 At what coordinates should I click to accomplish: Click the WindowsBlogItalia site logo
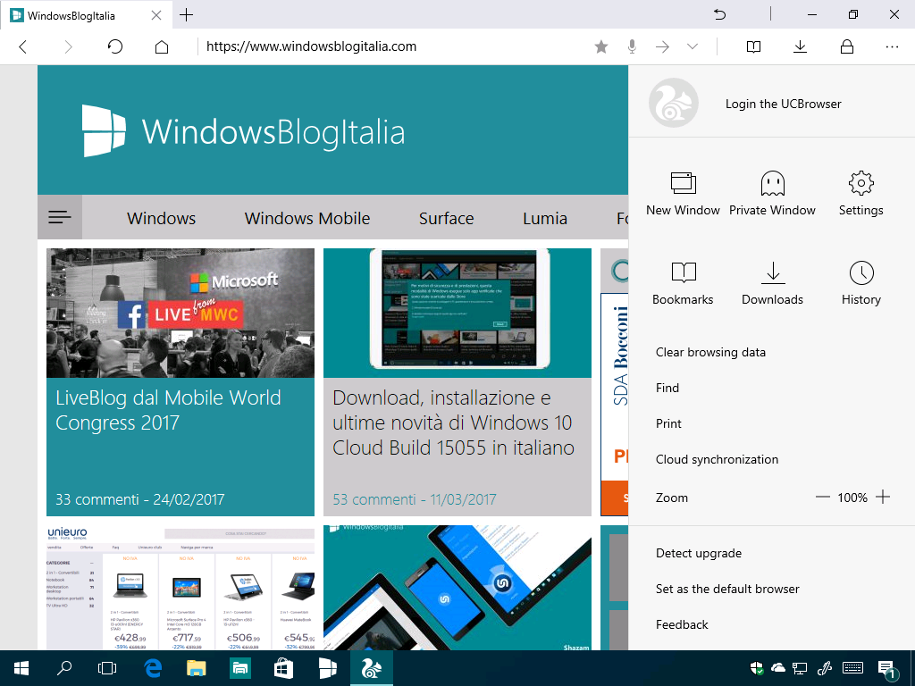pyautogui.click(x=243, y=130)
